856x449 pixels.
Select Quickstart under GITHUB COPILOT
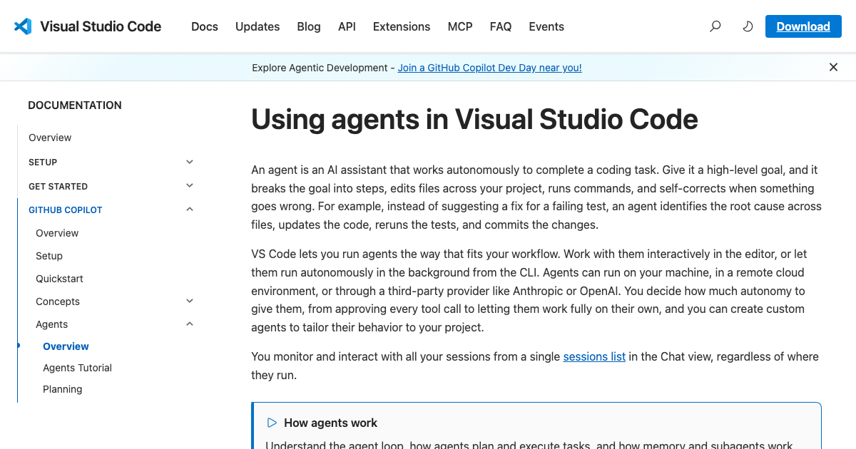[x=59, y=279]
